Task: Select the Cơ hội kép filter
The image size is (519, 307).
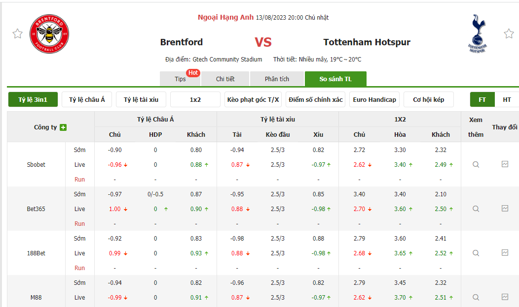Action: [429, 99]
